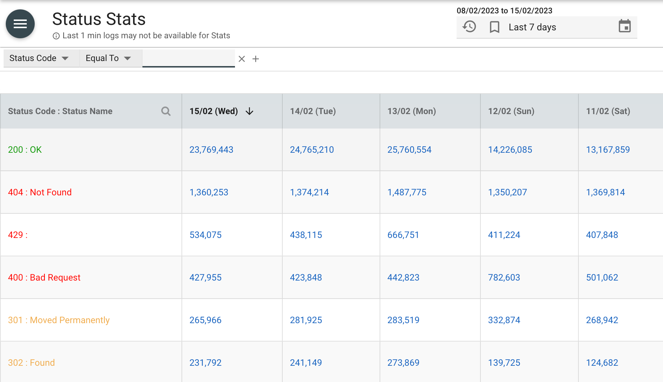Click the 404 Not Found count for 13/02

[407, 192]
